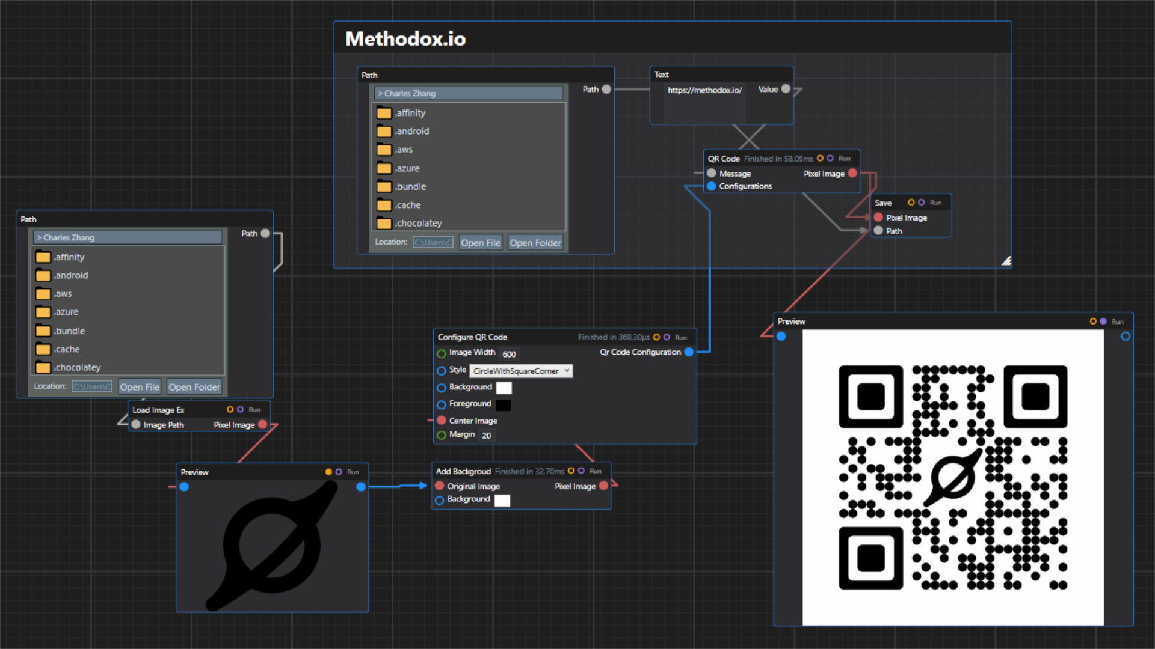Viewport: 1155px width, 649px height.
Task: Toggle the Style input pin circle
Action: pyautogui.click(x=442, y=371)
